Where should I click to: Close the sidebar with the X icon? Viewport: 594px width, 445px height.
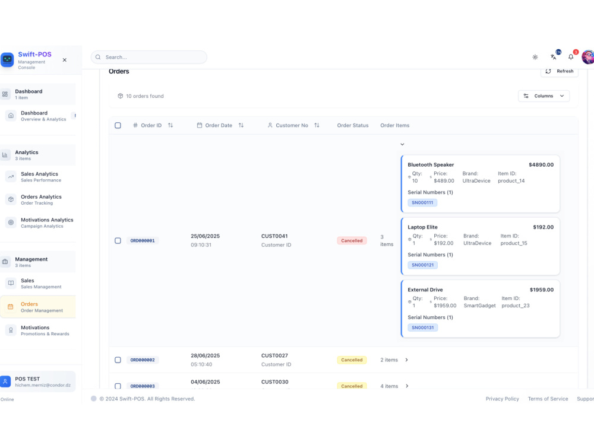pos(65,60)
